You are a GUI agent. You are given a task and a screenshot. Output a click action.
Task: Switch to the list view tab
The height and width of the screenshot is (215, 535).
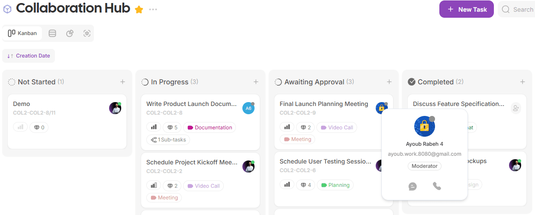(x=52, y=33)
